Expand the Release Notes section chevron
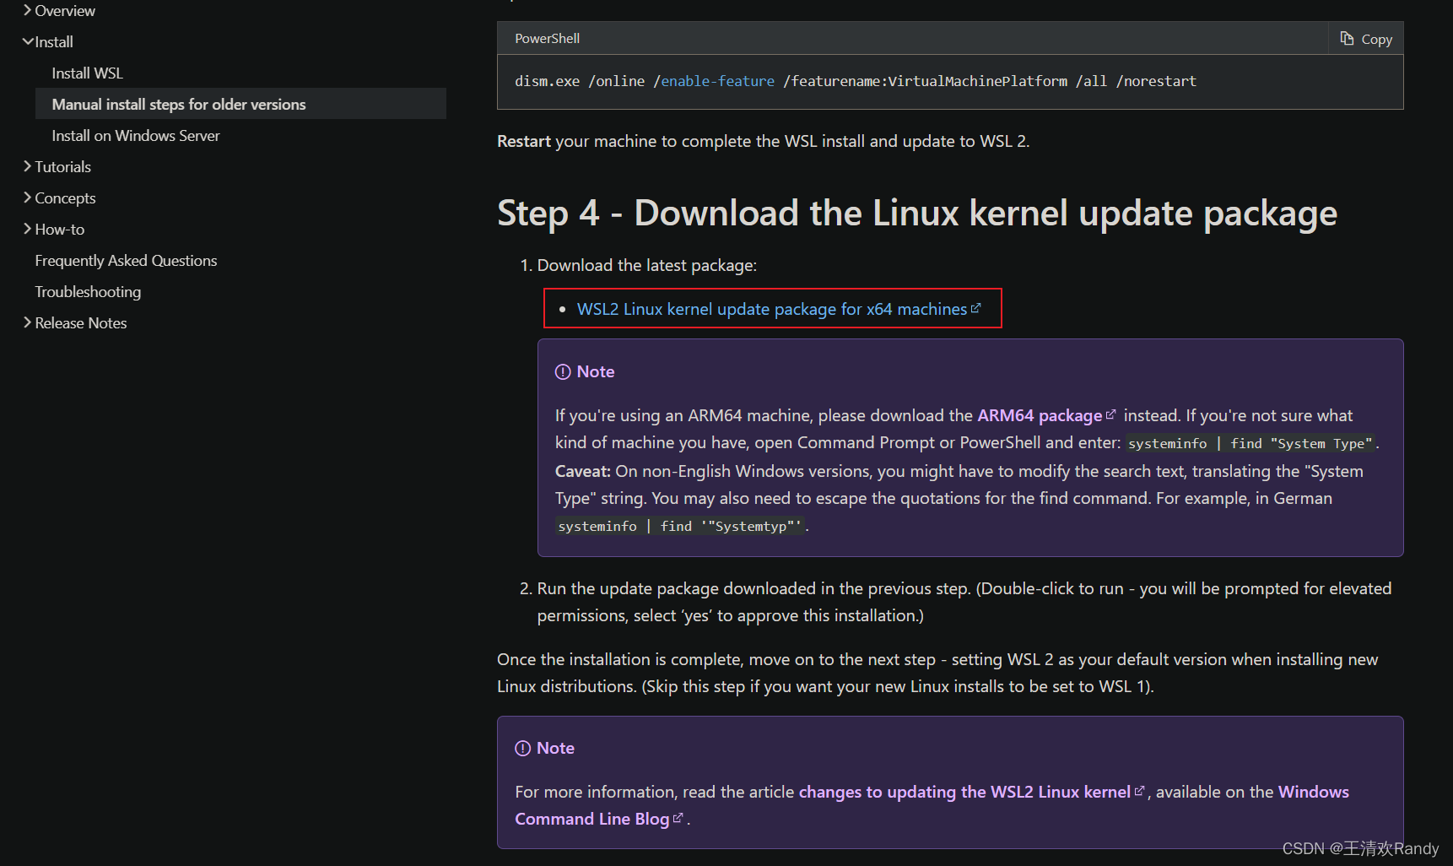Viewport: 1453px width, 866px height. 27,322
